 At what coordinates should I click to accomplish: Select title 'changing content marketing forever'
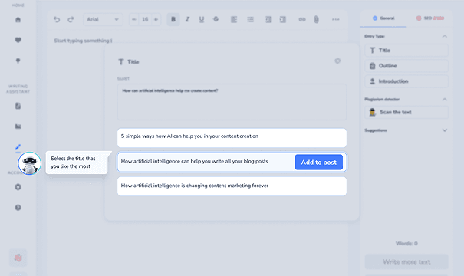[232, 186]
